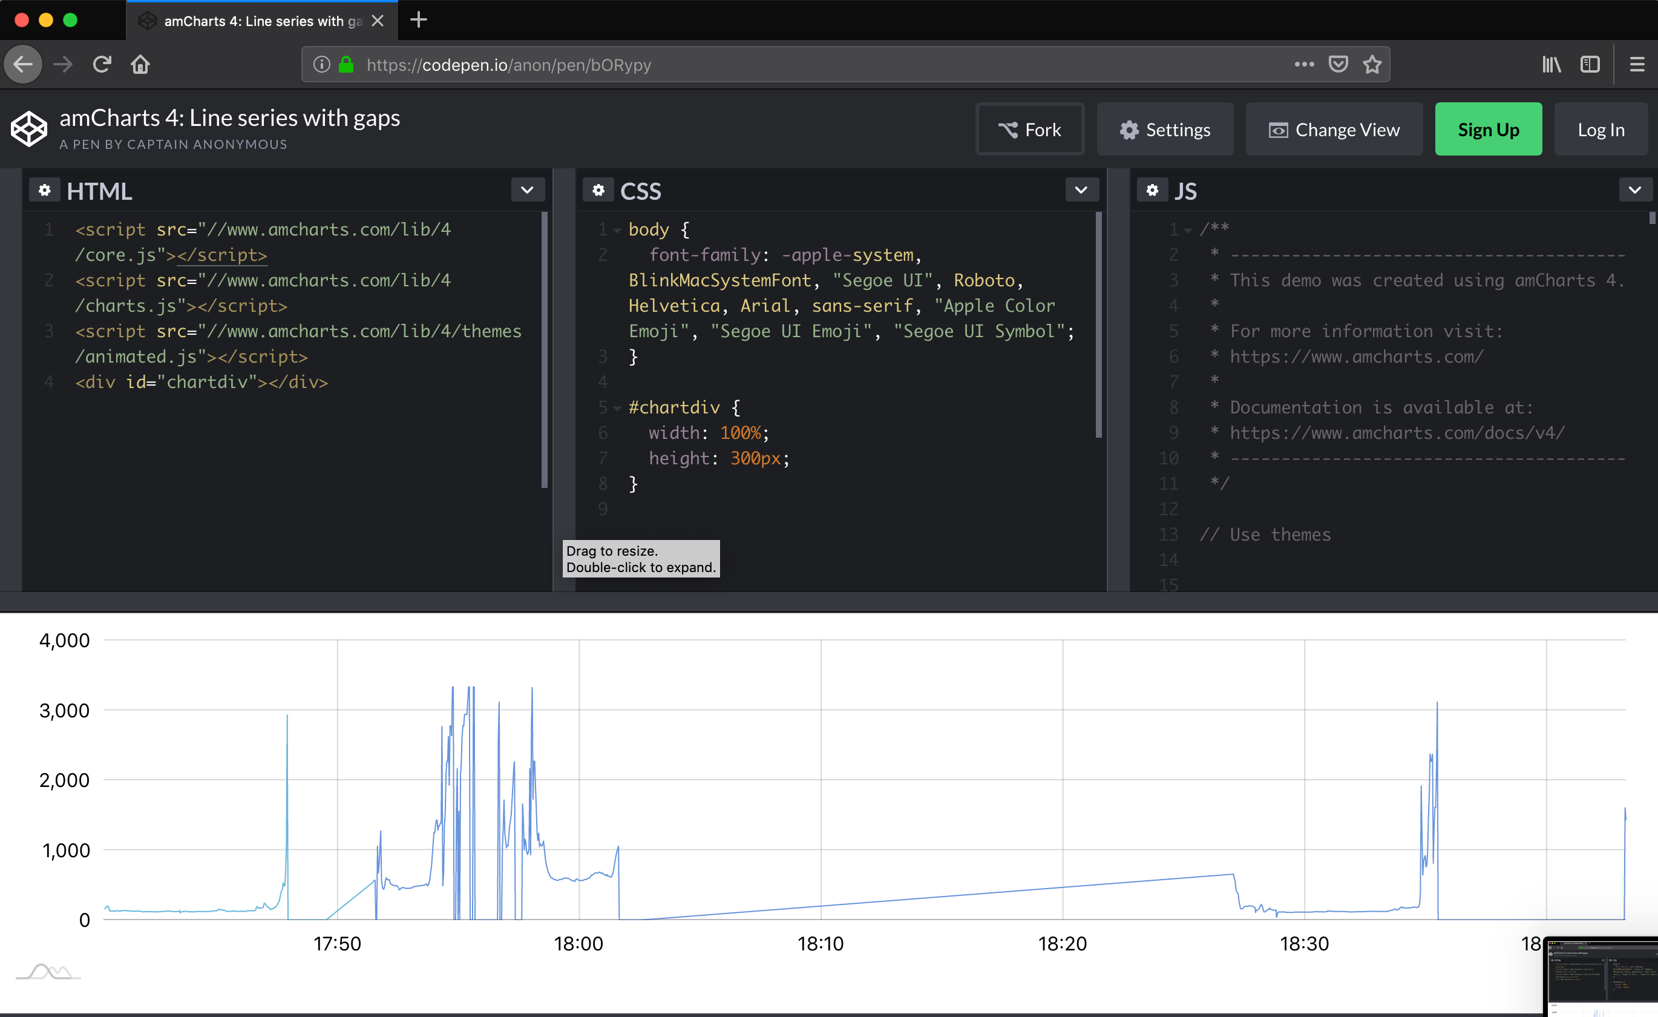The height and width of the screenshot is (1017, 1658).
Task: Click the Fork icon button
Action: pos(1008,129)
